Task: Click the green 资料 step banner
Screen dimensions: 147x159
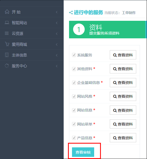Action: [108, 29]
